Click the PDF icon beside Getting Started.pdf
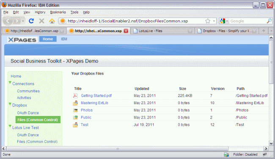Screen dimensions: 275x159 (x=75, y=95)
